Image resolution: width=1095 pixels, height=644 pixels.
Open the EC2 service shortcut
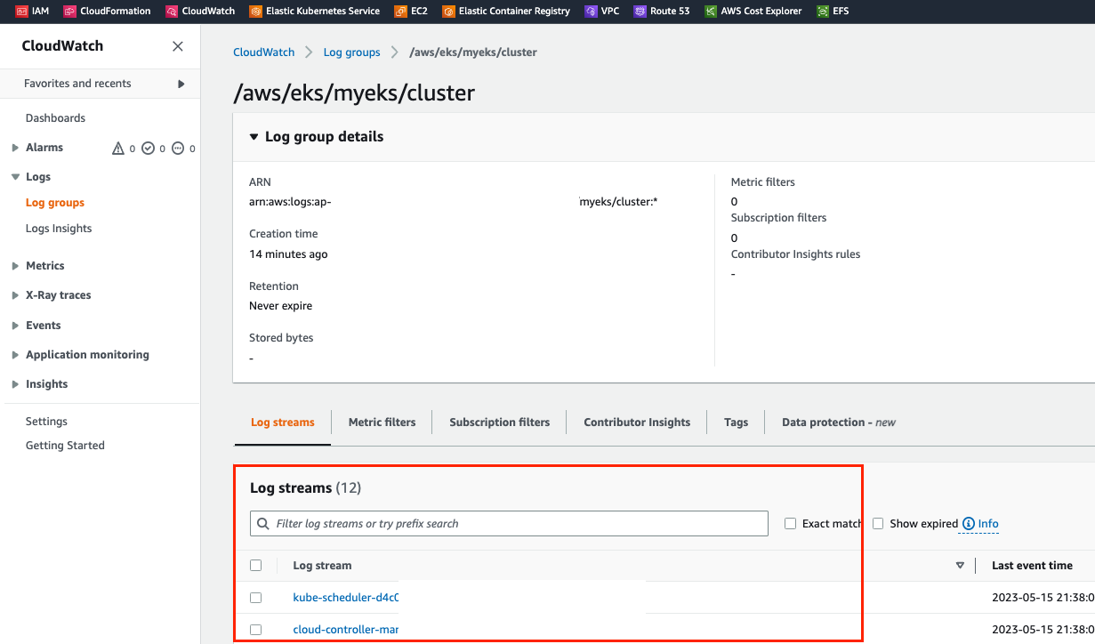(x=410, y=12)
